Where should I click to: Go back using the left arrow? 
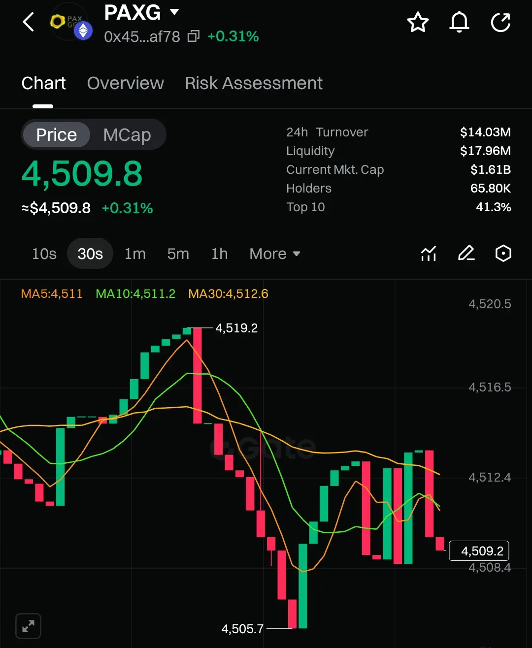[x=29, y=22]
